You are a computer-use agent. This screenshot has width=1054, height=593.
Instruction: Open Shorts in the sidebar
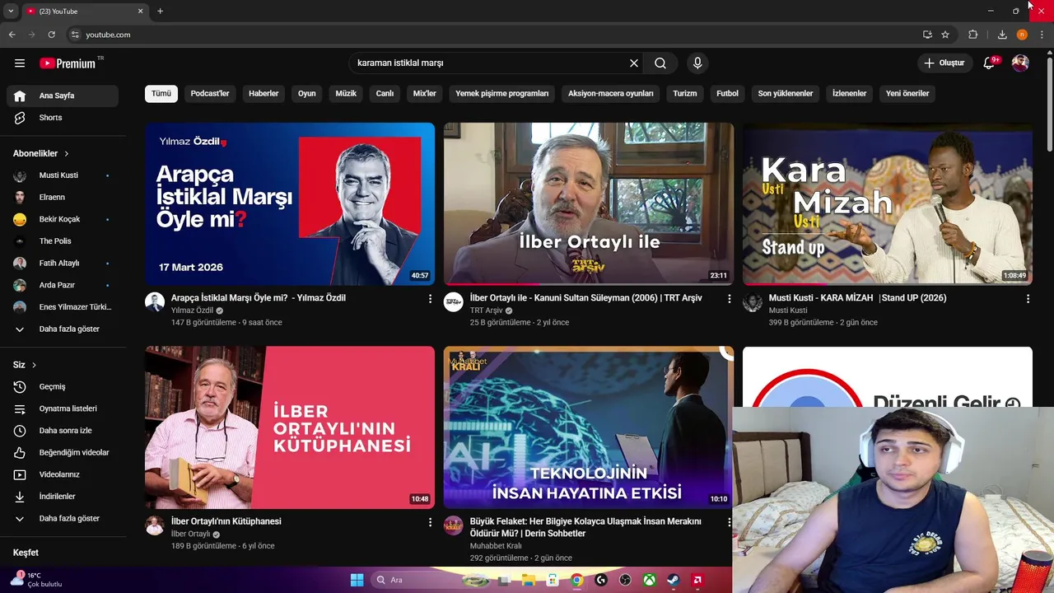click(63, 118)
